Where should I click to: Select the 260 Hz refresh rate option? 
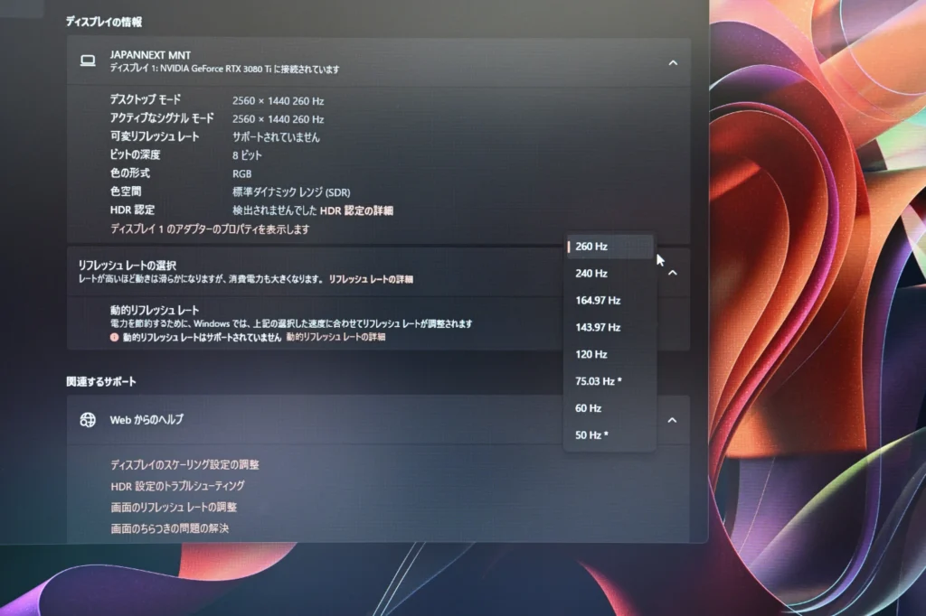[x=610, y=247]
